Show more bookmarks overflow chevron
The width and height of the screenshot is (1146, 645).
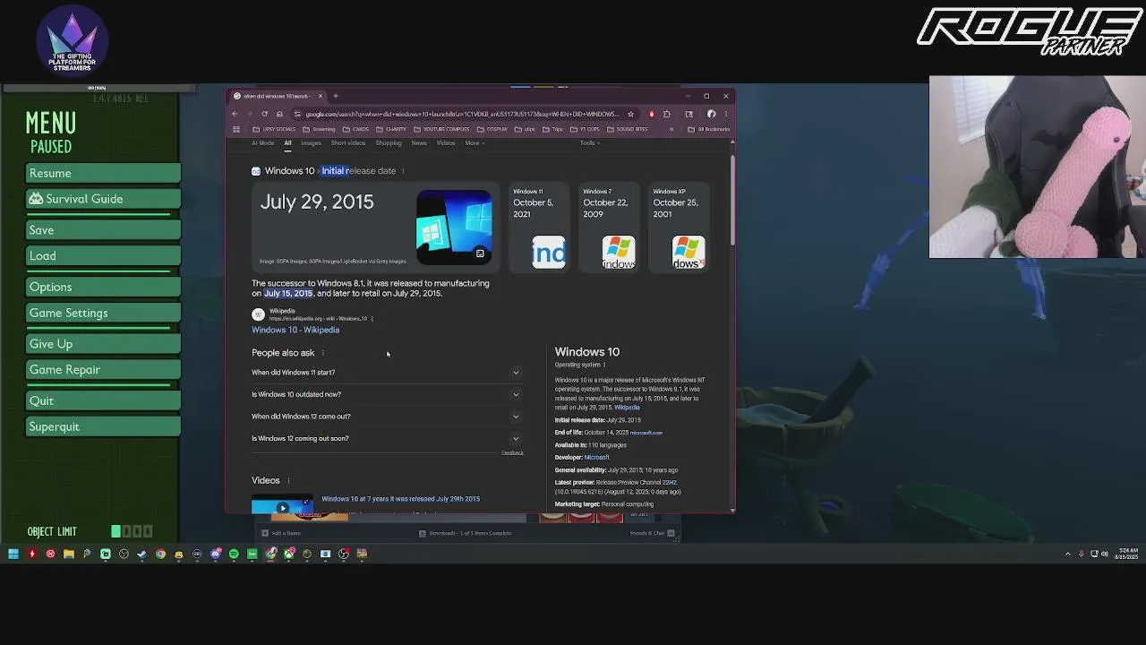point(671,129)
